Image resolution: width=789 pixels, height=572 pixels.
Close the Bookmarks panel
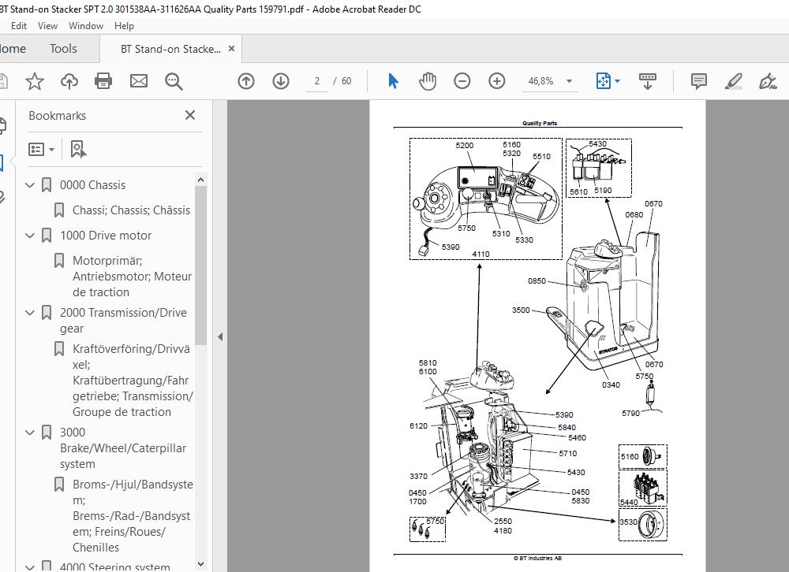click(190, 115)
